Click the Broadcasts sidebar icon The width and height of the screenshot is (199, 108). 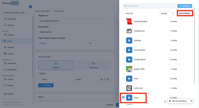tap(5, 70)
